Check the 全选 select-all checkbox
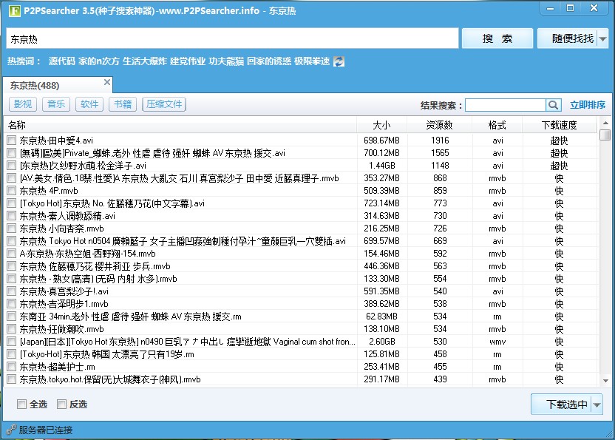615x440 pixels. pyautogui.click(x=22, y=404)
